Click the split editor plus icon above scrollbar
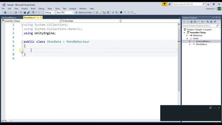The image size is (222, 125). (179, 24)
